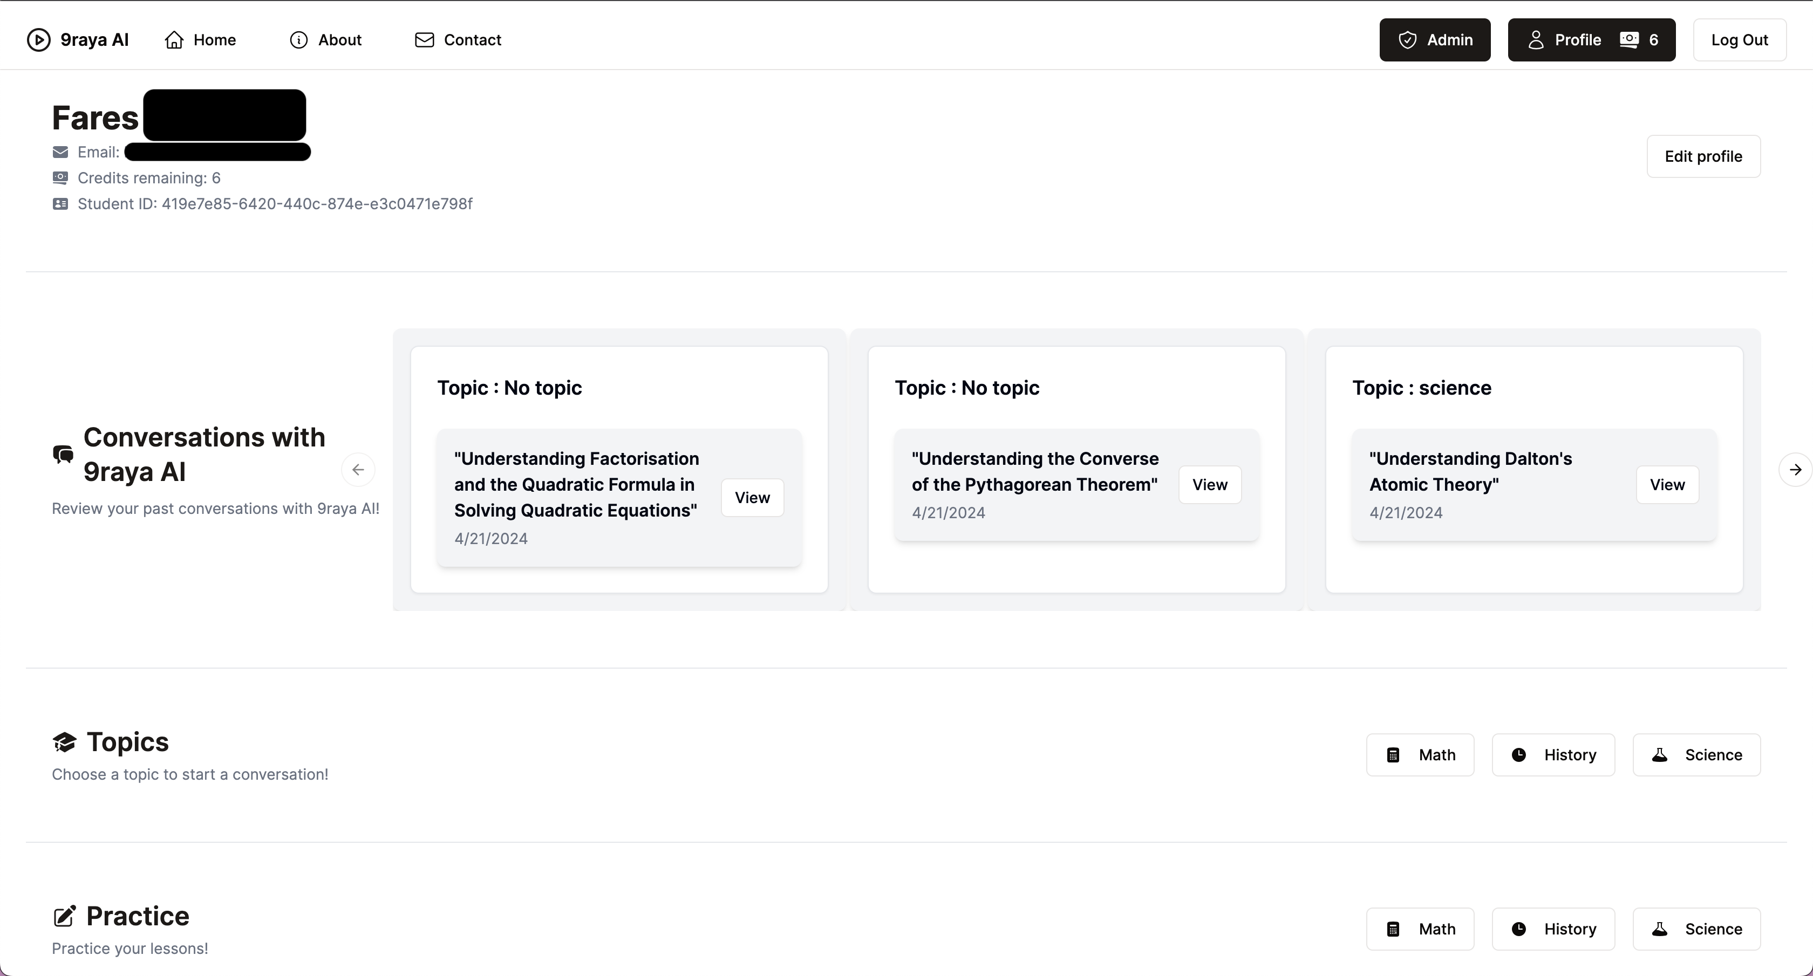View Dalton's Atomic Theory conversation
The image size is (1813, 976).
click(x=1667, y=484)
